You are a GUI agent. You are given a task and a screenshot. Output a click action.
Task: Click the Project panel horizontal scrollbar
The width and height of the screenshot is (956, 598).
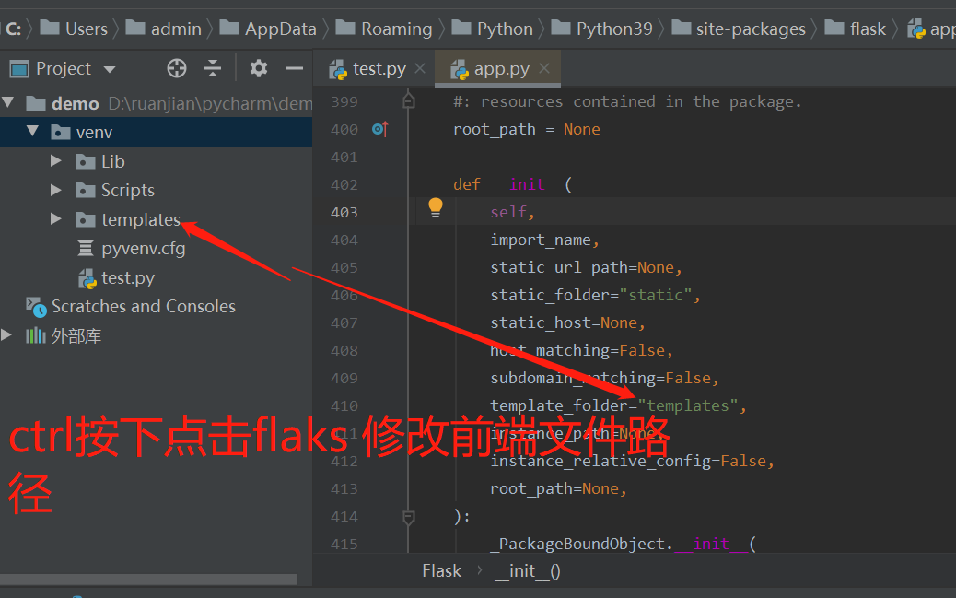(x=149, y=579)
